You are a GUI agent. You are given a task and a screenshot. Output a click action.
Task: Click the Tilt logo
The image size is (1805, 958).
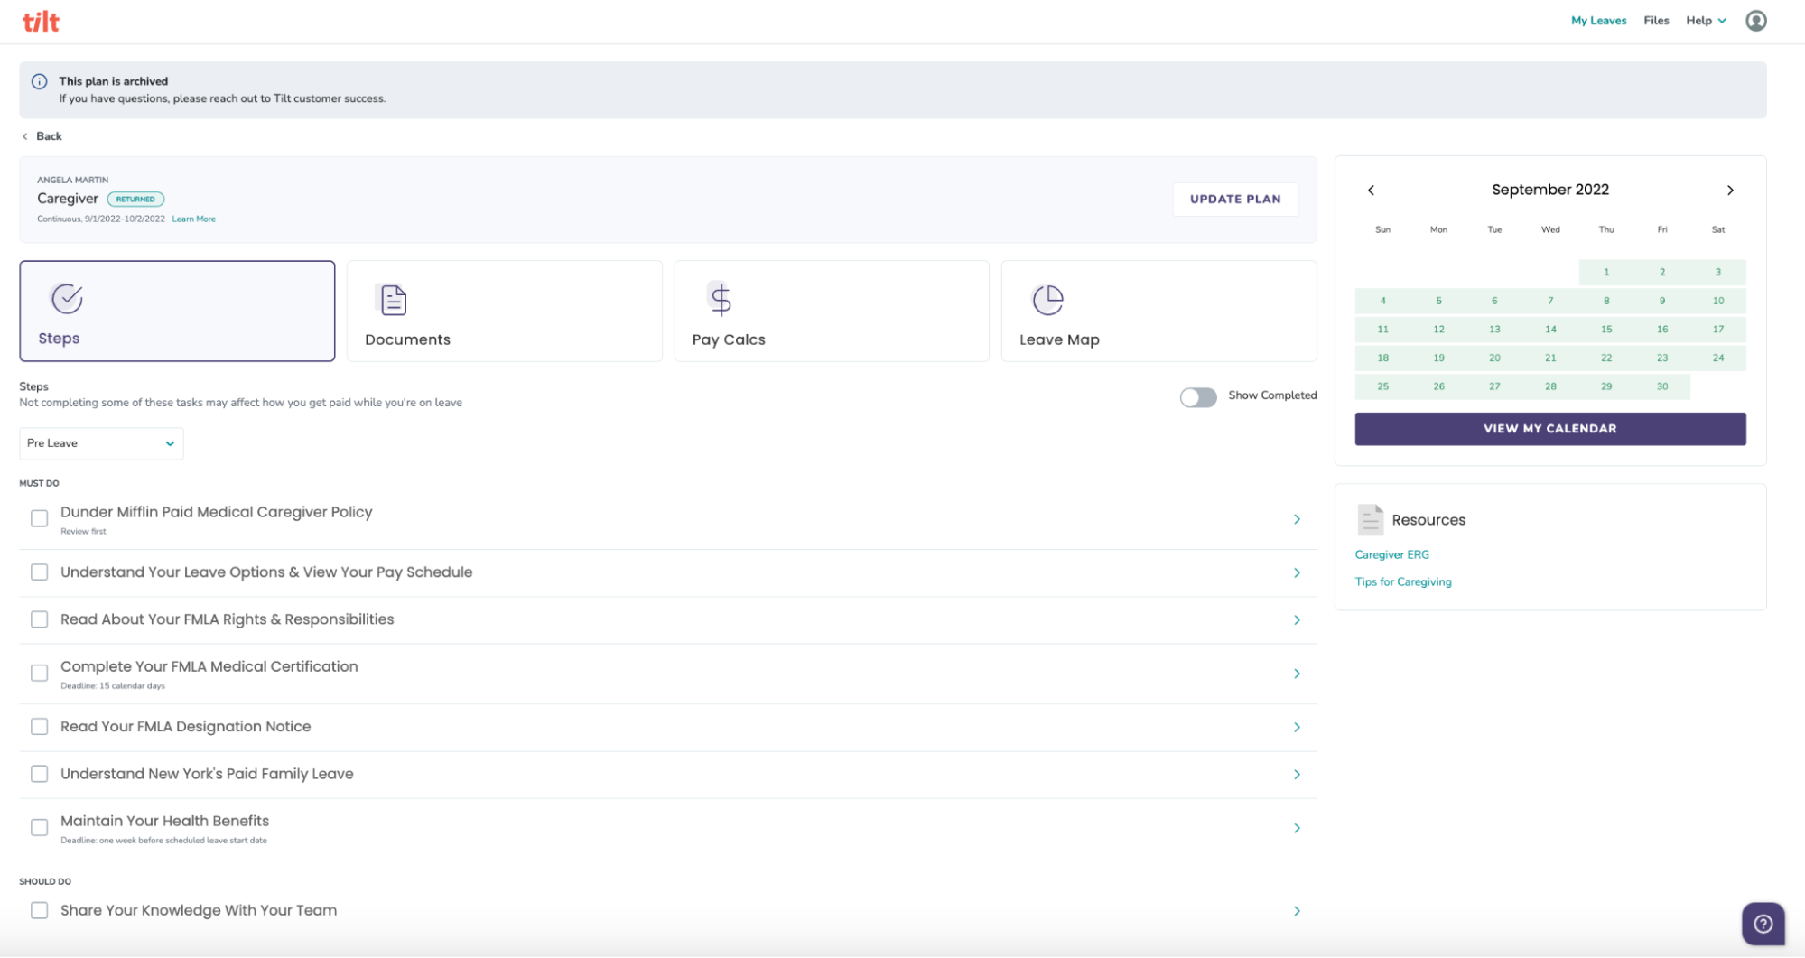pyautogui.click(x=41, y=22)
